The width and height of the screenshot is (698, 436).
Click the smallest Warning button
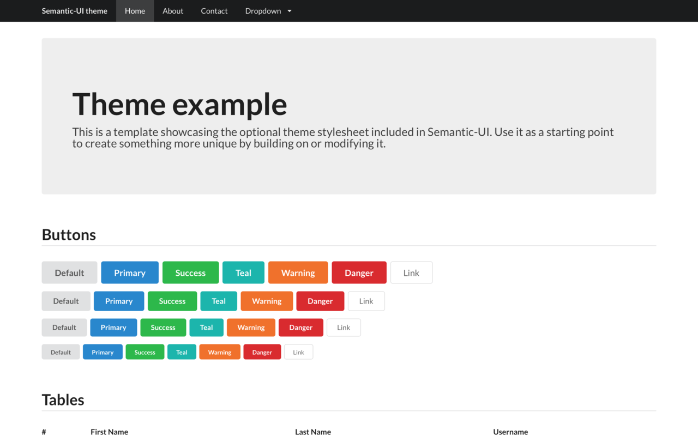[220, 352]
